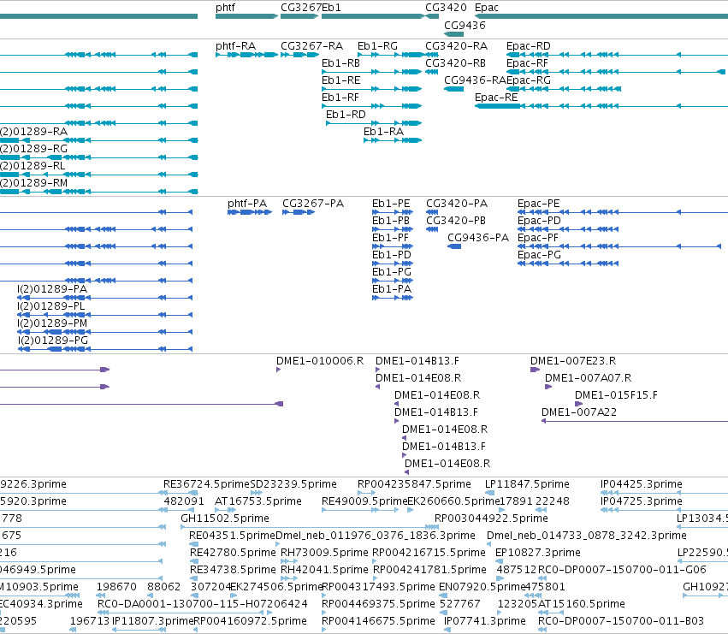This screenshot has height=634, width=728.
Task: Click EST SD23239.5prime label
Action: 293,484
